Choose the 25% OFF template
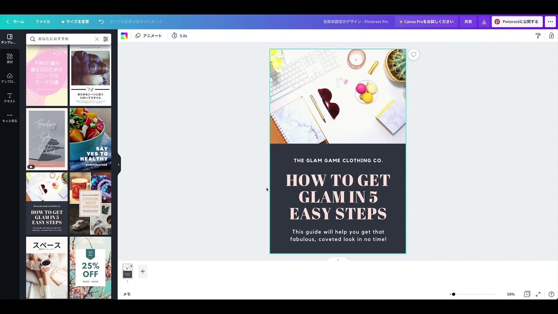Screen dimensions: 558x314 [x=90, y=268]
